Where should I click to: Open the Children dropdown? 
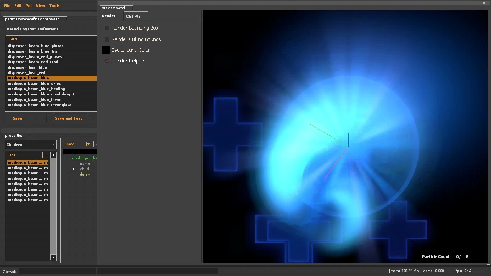pyautogui.click(x=31, y=145)
